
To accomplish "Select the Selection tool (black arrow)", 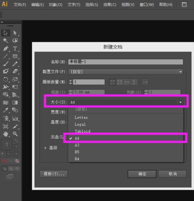I will coord(5,33).
